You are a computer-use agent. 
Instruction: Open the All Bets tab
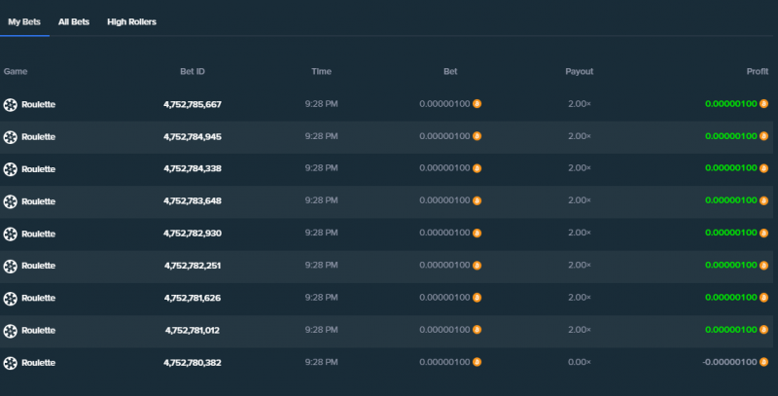[x=74, y=21]
